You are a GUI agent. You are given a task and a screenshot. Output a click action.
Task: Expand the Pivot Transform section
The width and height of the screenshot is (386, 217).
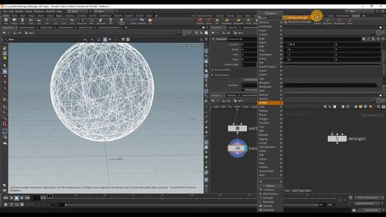click(x=212, y=70)
